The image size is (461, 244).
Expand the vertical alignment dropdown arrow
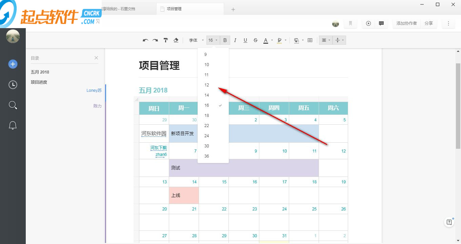tap(343, 40)
